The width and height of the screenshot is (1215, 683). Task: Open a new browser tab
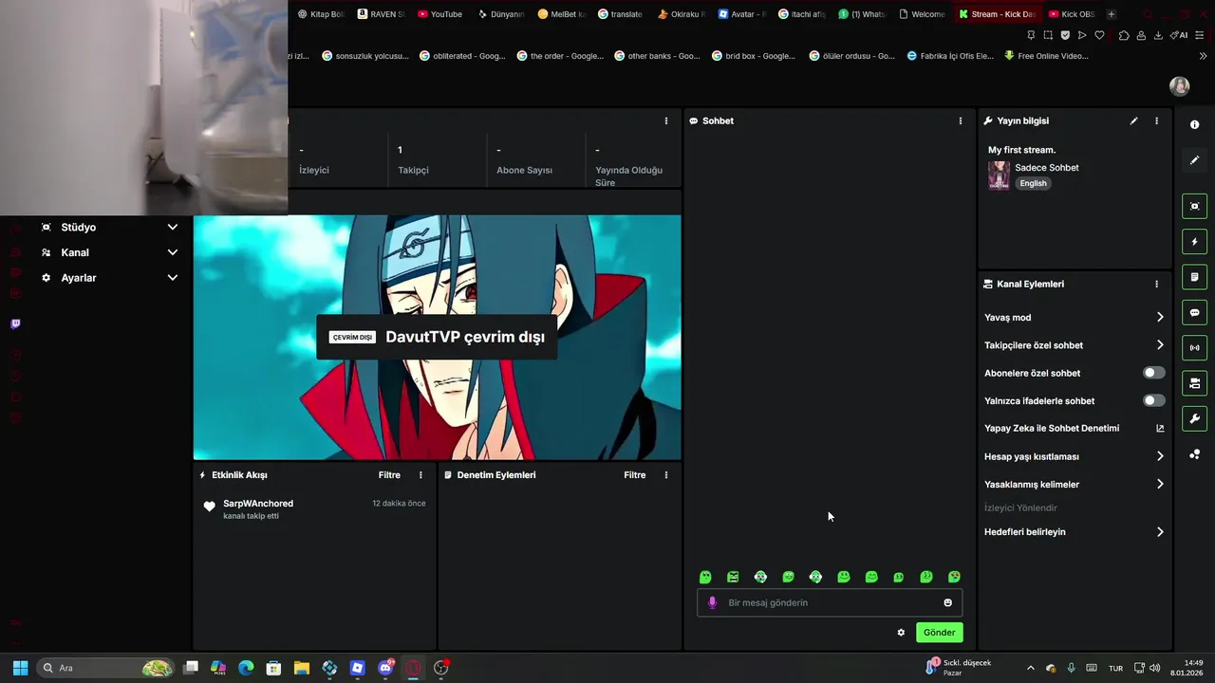point(1111,14)
